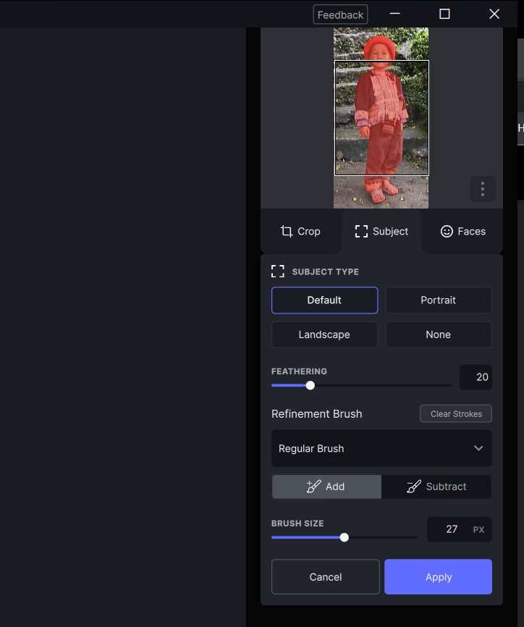The width and height of the screenshot is (524, 627).
Task: Click the Faces smiley icon
Action: pos(447,231)
